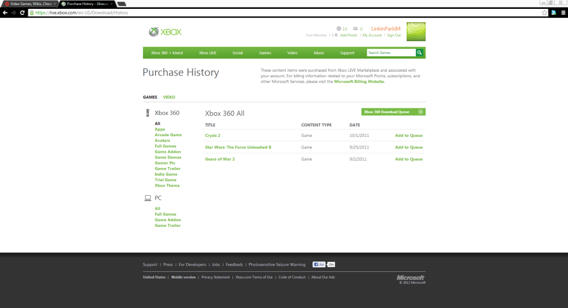568x308 pixels.
Task: Click the browser extension icon beside star
Action: click(x=554, y=13)
